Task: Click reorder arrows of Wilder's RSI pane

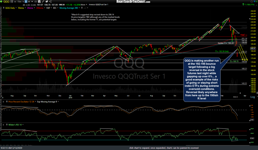Action: [7, 125]
